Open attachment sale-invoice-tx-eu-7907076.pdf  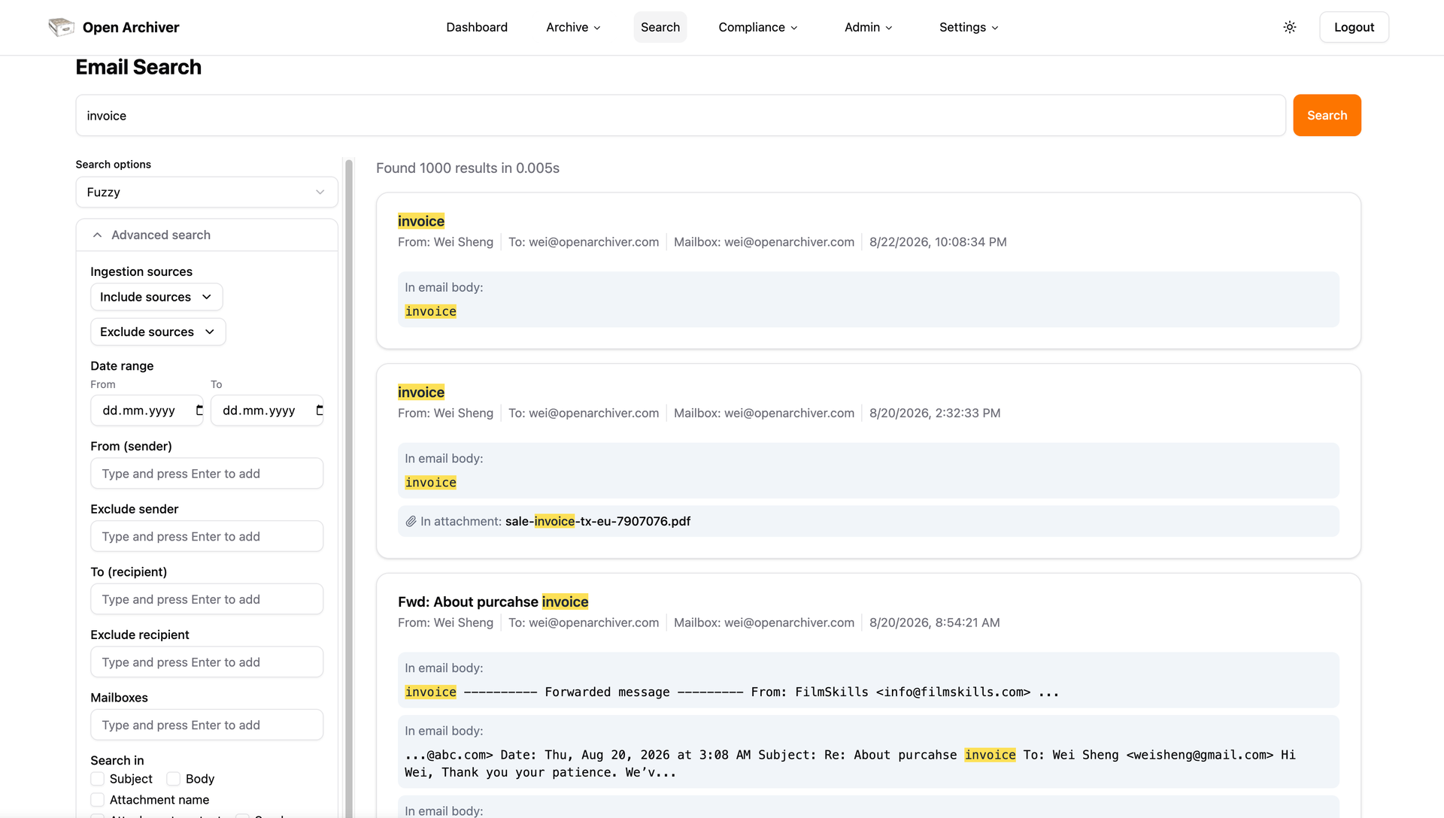(598, 521)
